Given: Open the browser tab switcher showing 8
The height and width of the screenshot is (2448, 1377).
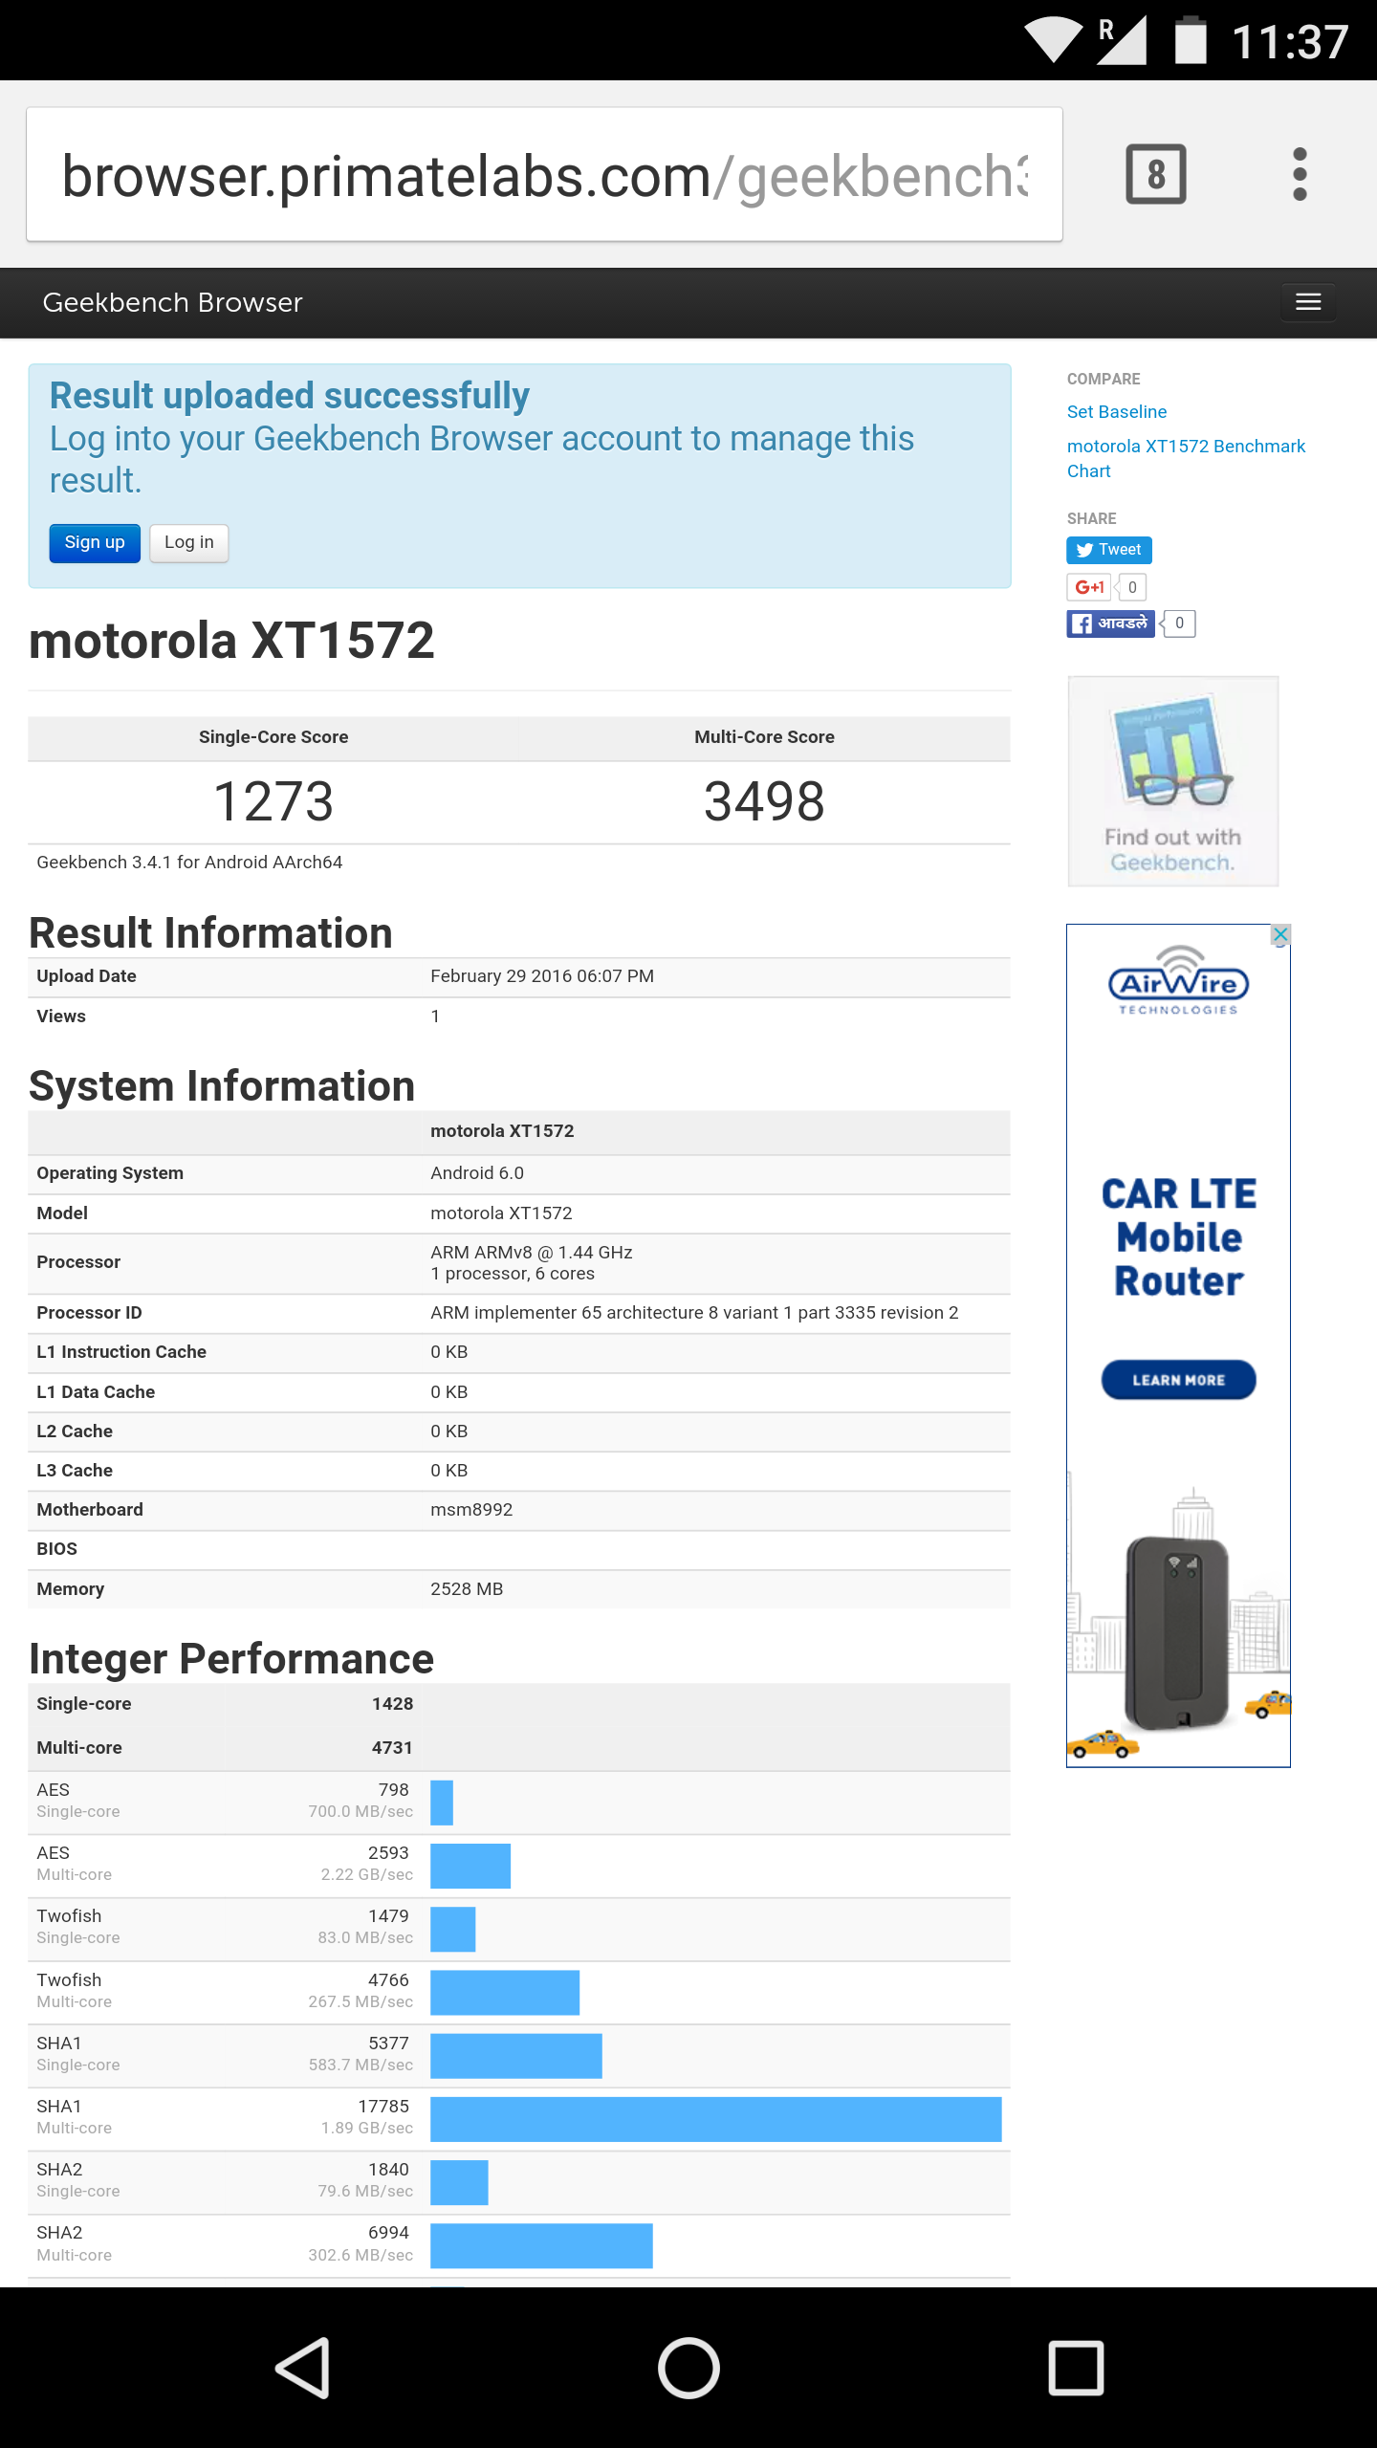Looking at the screenshot, I should point(1155,174).
